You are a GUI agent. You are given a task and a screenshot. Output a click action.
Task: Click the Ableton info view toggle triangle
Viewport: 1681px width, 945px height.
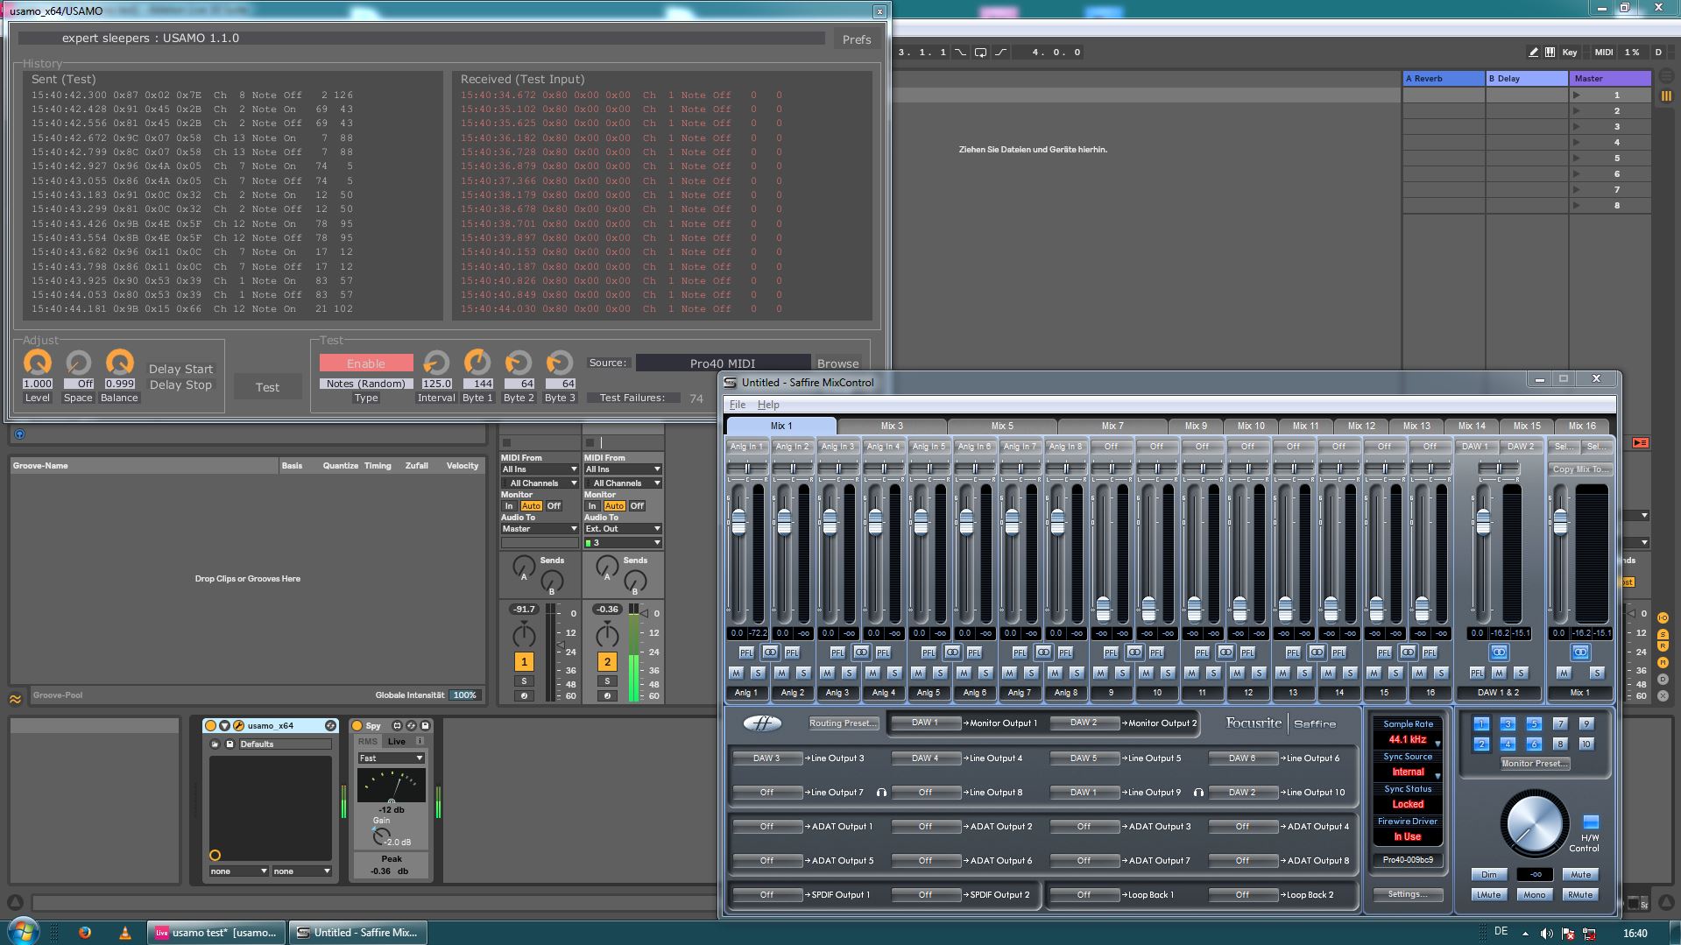pos(15,903)
